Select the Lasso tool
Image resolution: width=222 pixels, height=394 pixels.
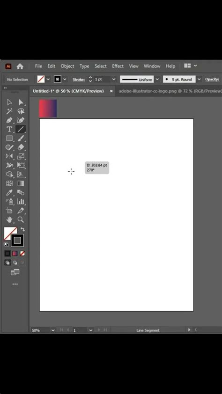click(21, 111)
